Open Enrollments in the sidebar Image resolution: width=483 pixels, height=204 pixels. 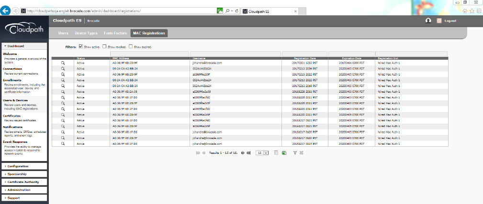tap(12, 80)
